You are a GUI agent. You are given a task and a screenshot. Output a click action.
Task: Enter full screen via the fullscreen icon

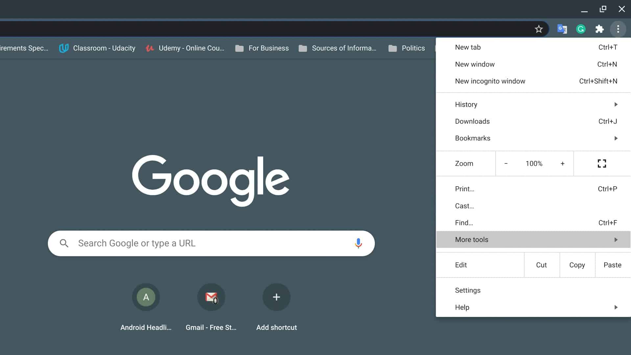pos(602,163)
